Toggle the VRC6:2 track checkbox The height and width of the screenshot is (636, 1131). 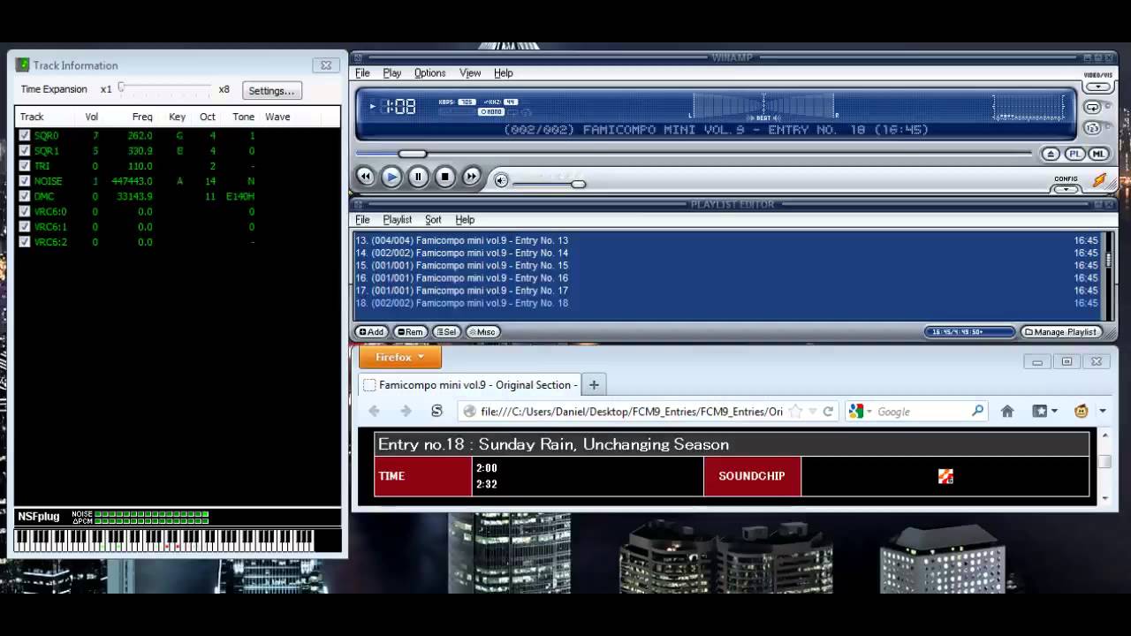(x=25, y=242)
